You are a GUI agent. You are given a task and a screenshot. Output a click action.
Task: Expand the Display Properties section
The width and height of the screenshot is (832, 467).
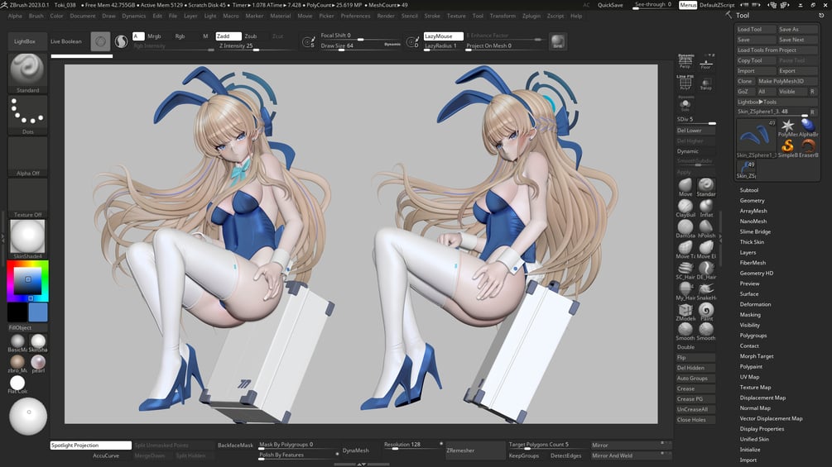coord(762,429)
